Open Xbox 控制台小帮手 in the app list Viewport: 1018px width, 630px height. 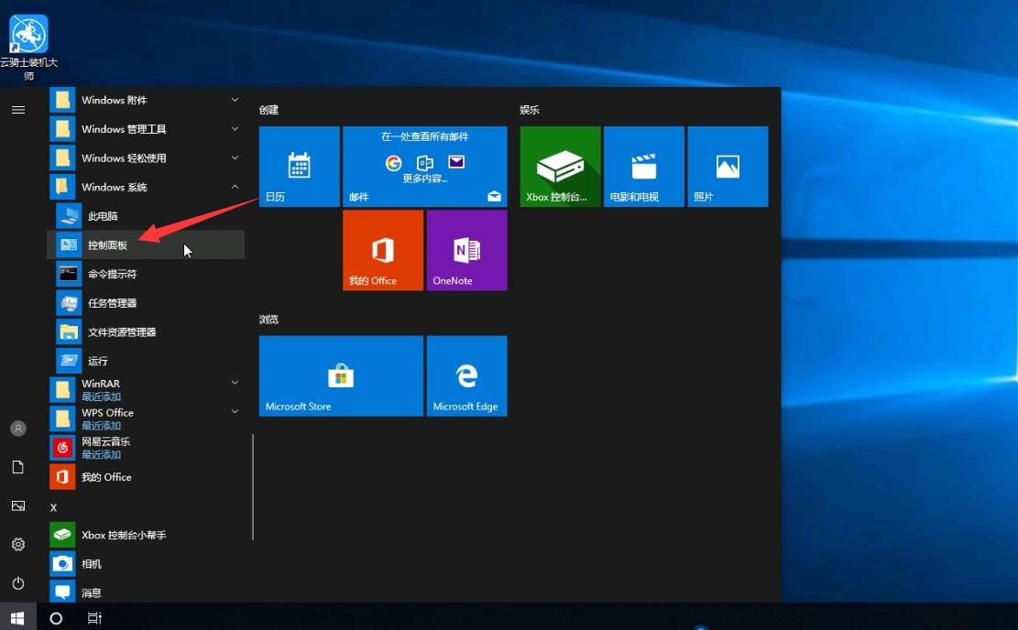tap(146, 535)
